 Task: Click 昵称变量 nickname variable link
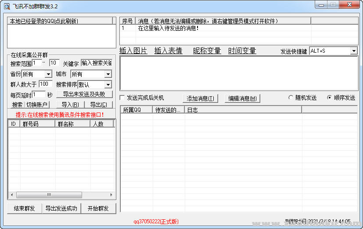click(207, 51)
